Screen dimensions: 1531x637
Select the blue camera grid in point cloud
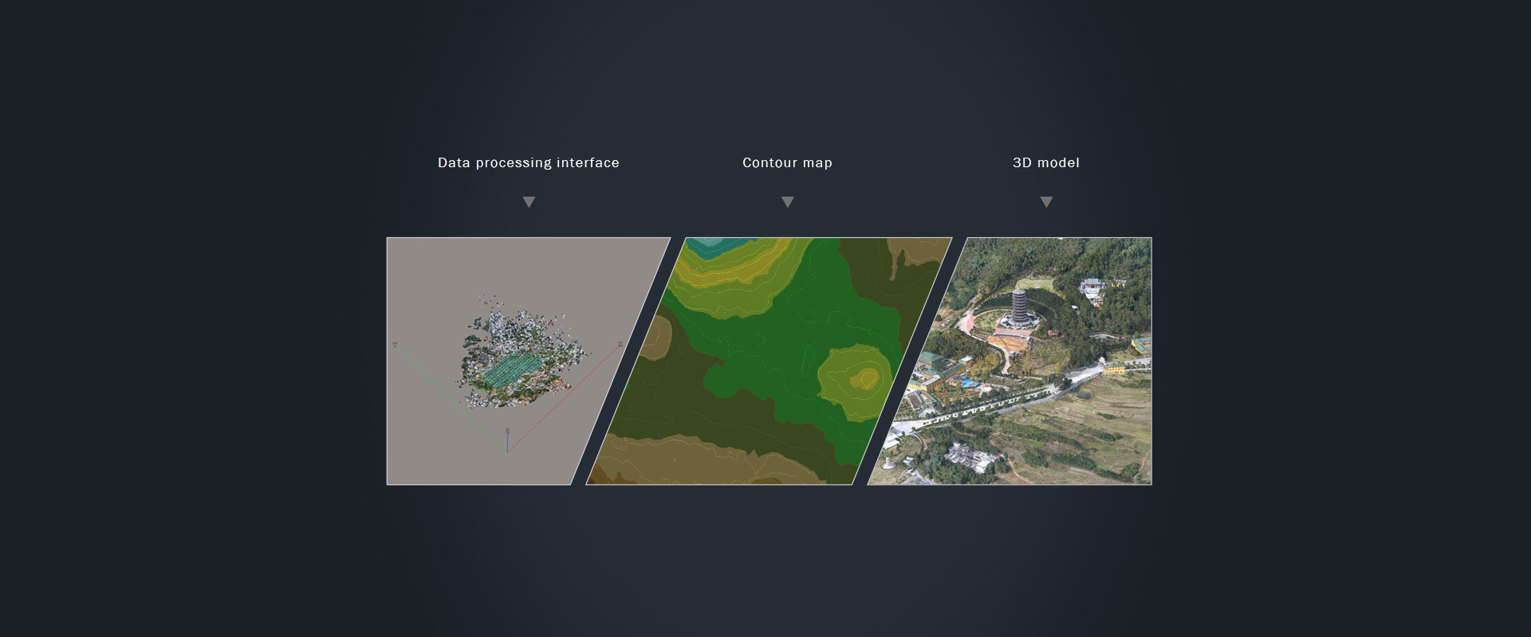click(x=511, y=370)
